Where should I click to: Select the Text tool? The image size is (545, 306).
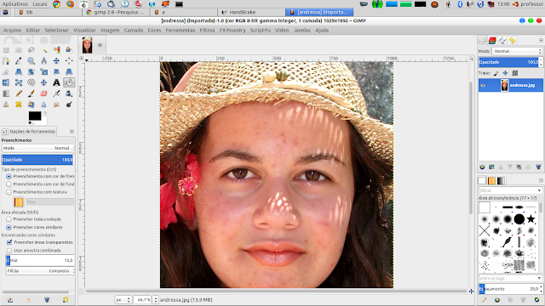point(56,82)
